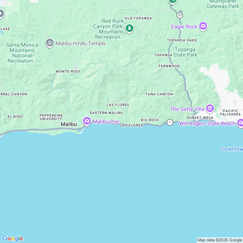Click the green pin at top edge

[x=173, y=2]
